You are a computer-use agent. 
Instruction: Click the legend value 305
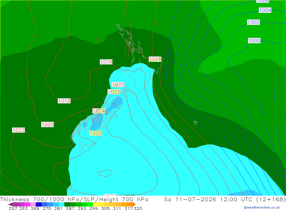(105, 208)
